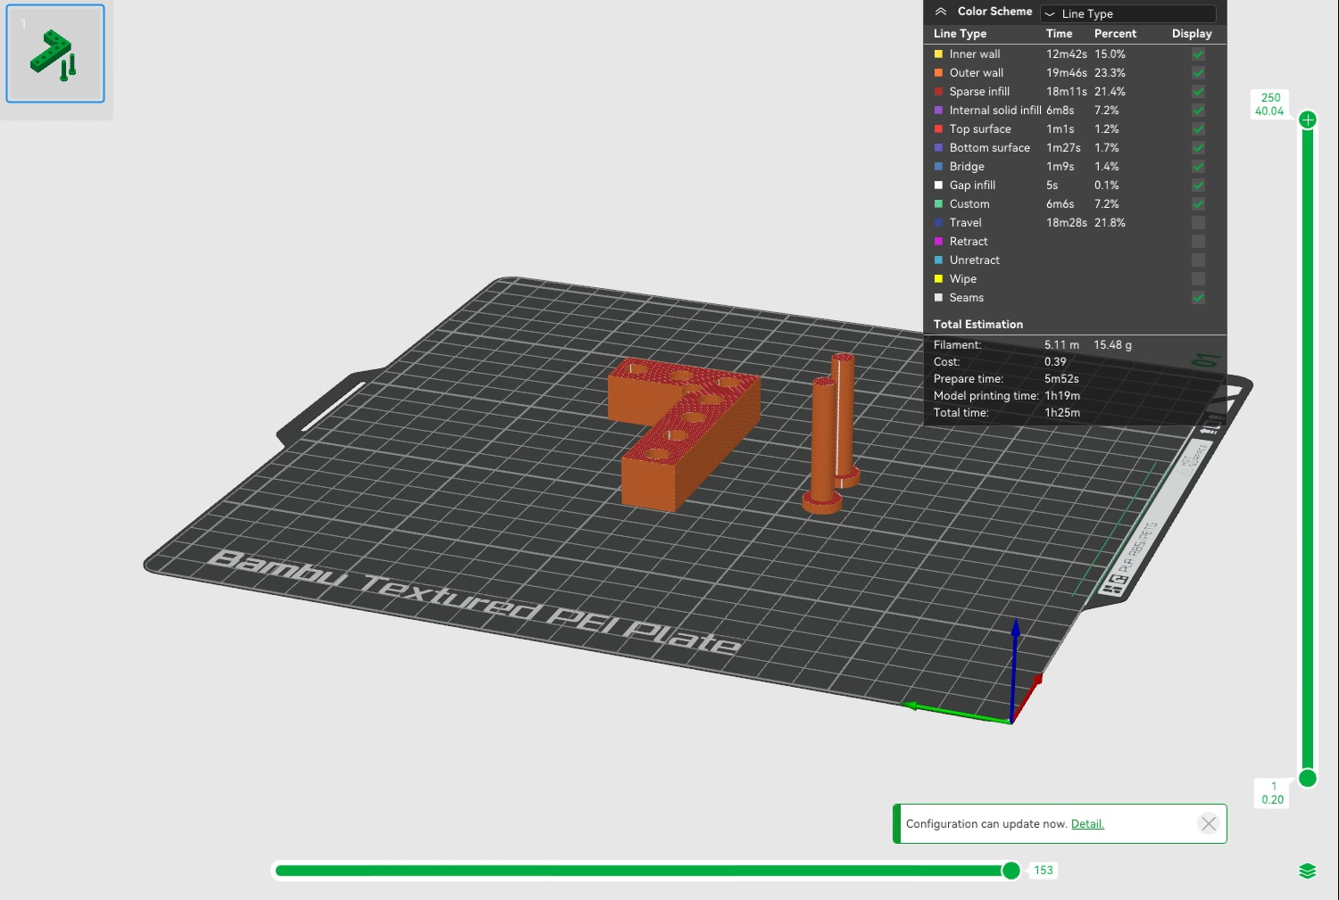
Task: Click the filament weight 15.48 g value
Action: click(x=1112, y=345)
